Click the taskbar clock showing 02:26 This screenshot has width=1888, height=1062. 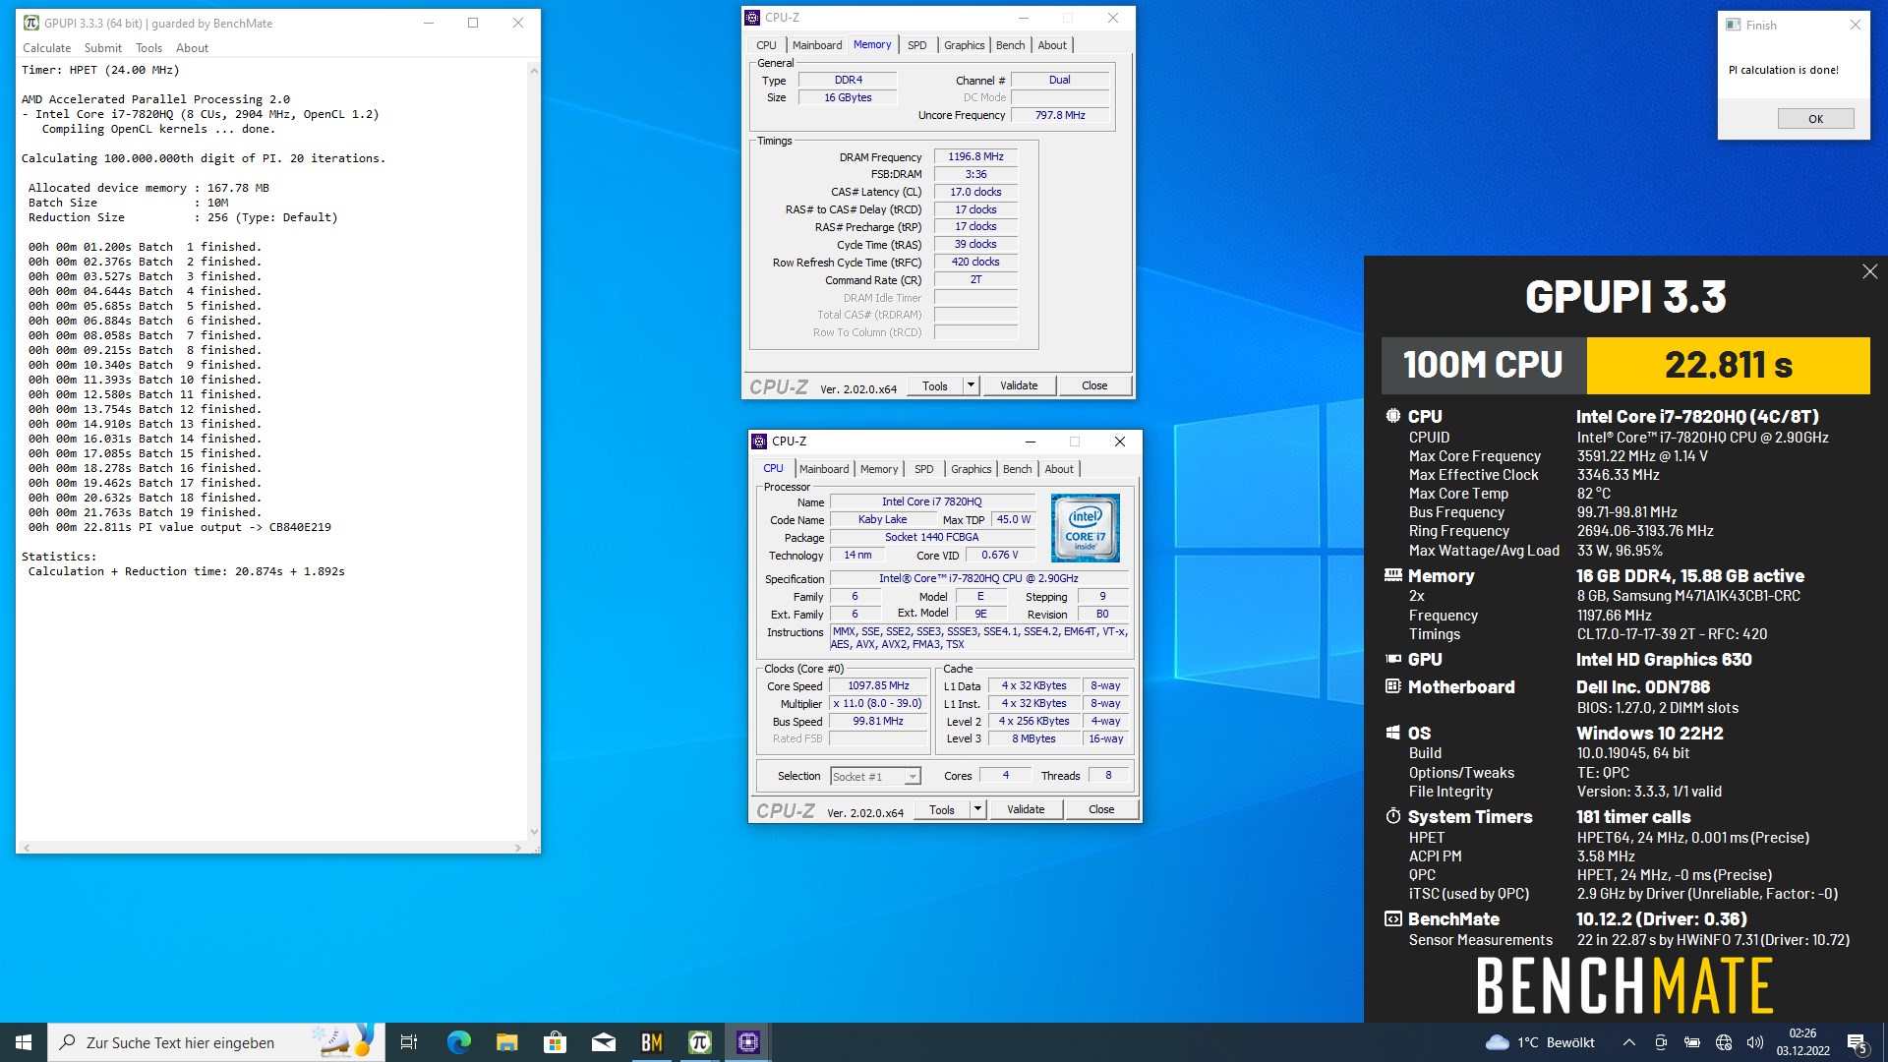(x=1802, y=1042)
